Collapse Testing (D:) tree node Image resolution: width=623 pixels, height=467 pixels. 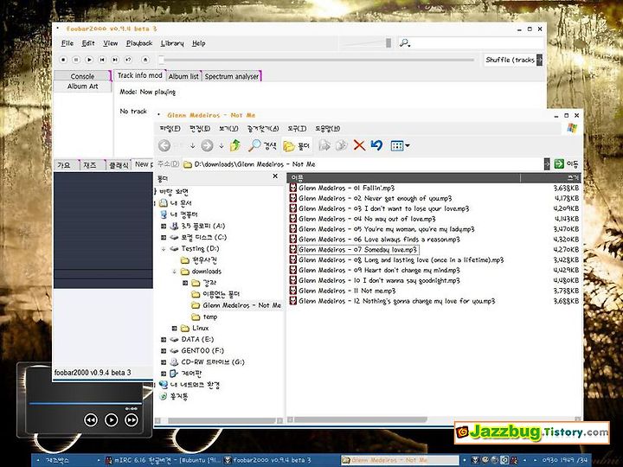point(164,249)
